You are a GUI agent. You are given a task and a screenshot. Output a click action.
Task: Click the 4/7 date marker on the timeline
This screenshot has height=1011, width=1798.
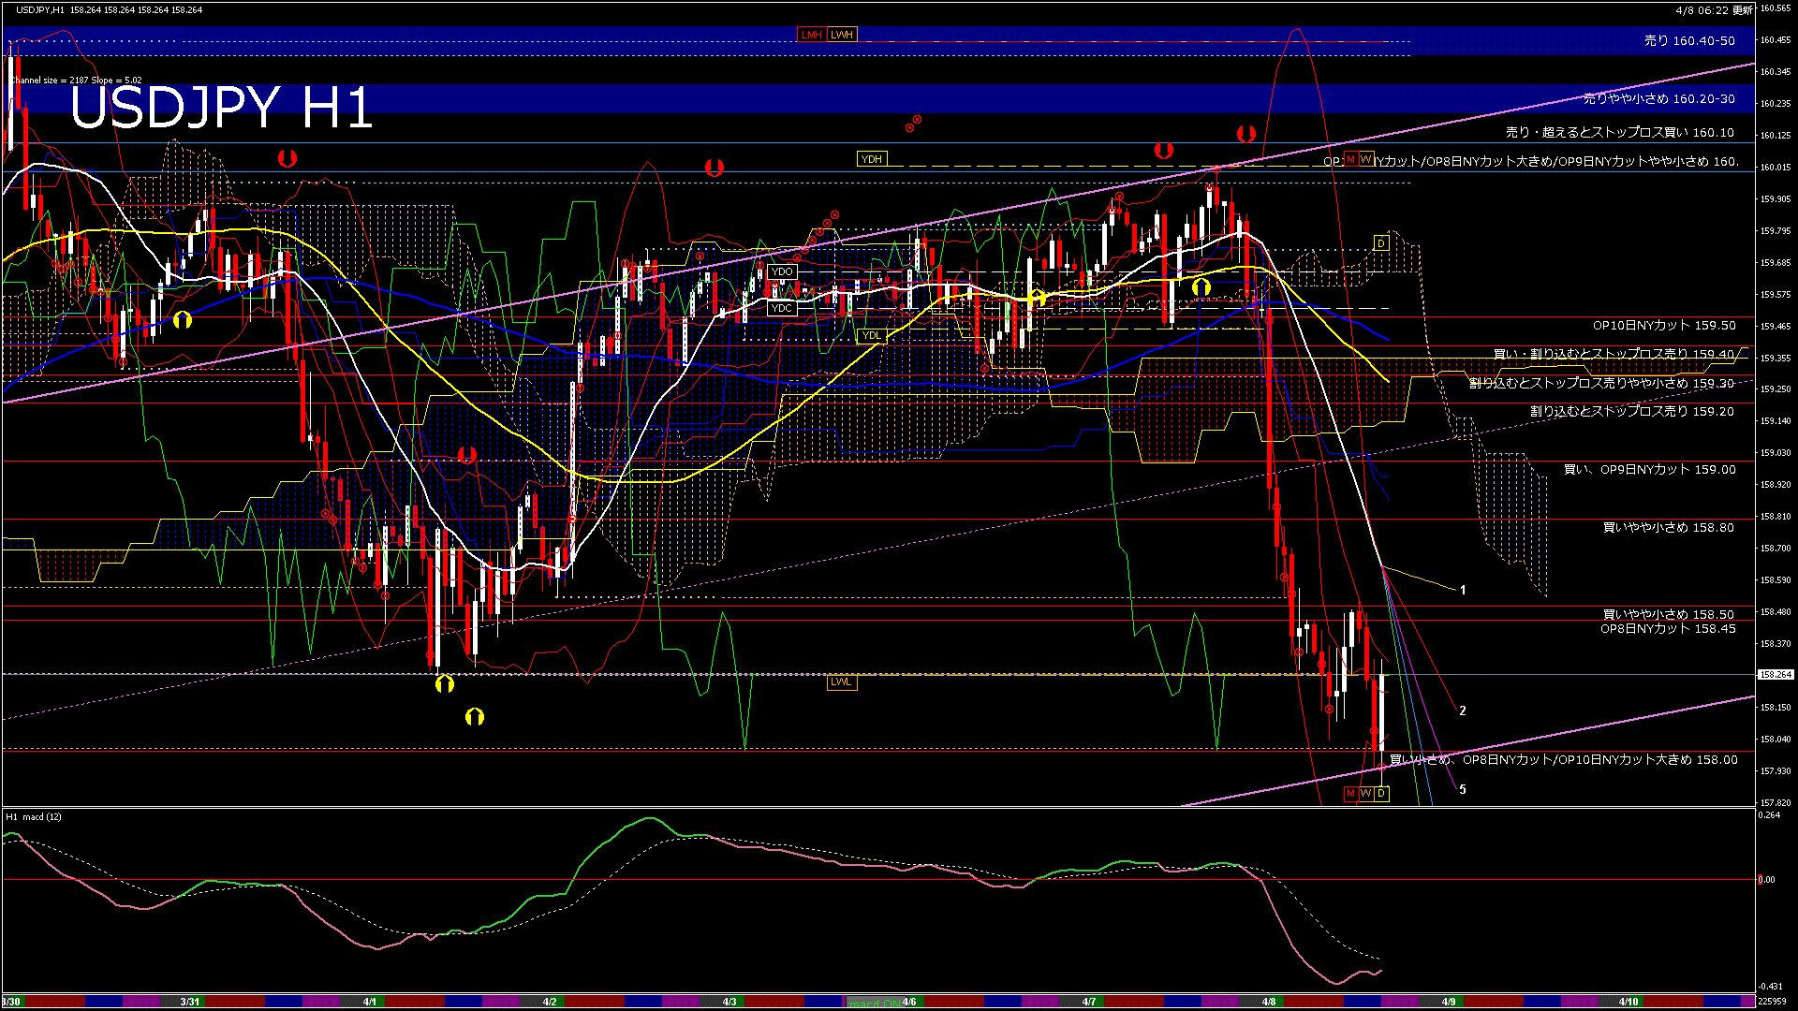pyautogui.click(x=1089, y=1002)
